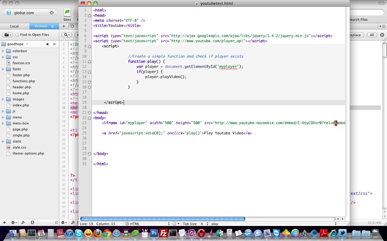The image size is (387, 241).
Task: Expand the colorbox folder
Action: click(3, 51)
